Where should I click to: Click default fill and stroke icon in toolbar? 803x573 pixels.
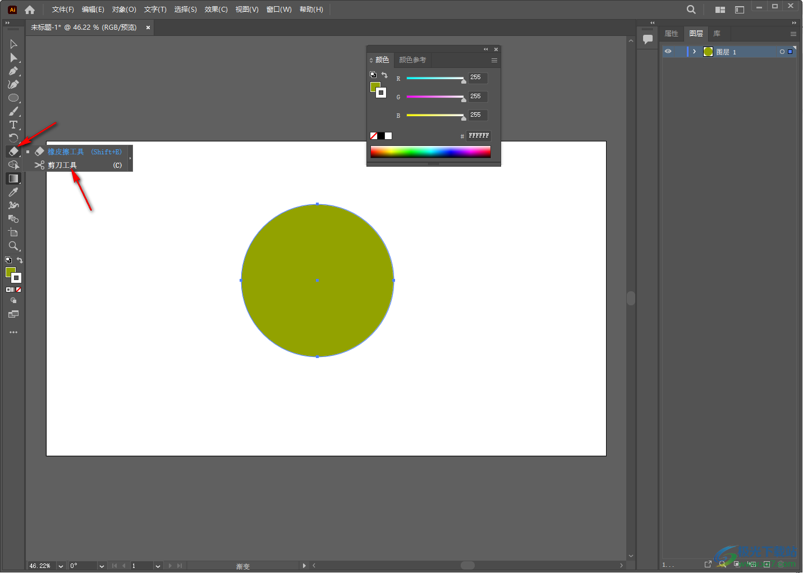coord(8,260)
